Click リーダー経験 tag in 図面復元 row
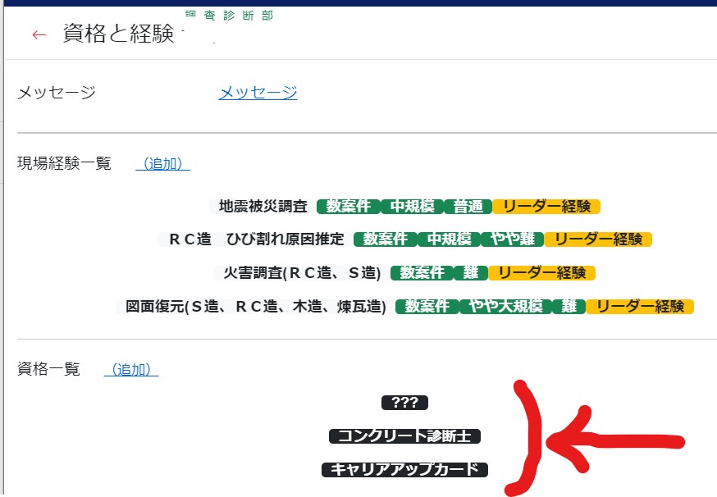 (640, 307)
